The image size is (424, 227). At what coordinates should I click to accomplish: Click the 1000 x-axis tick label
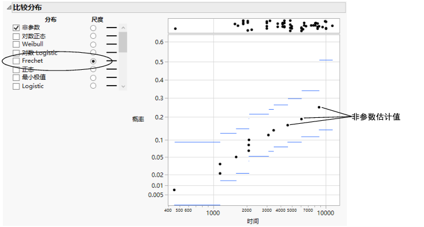(x=213, y=213)
